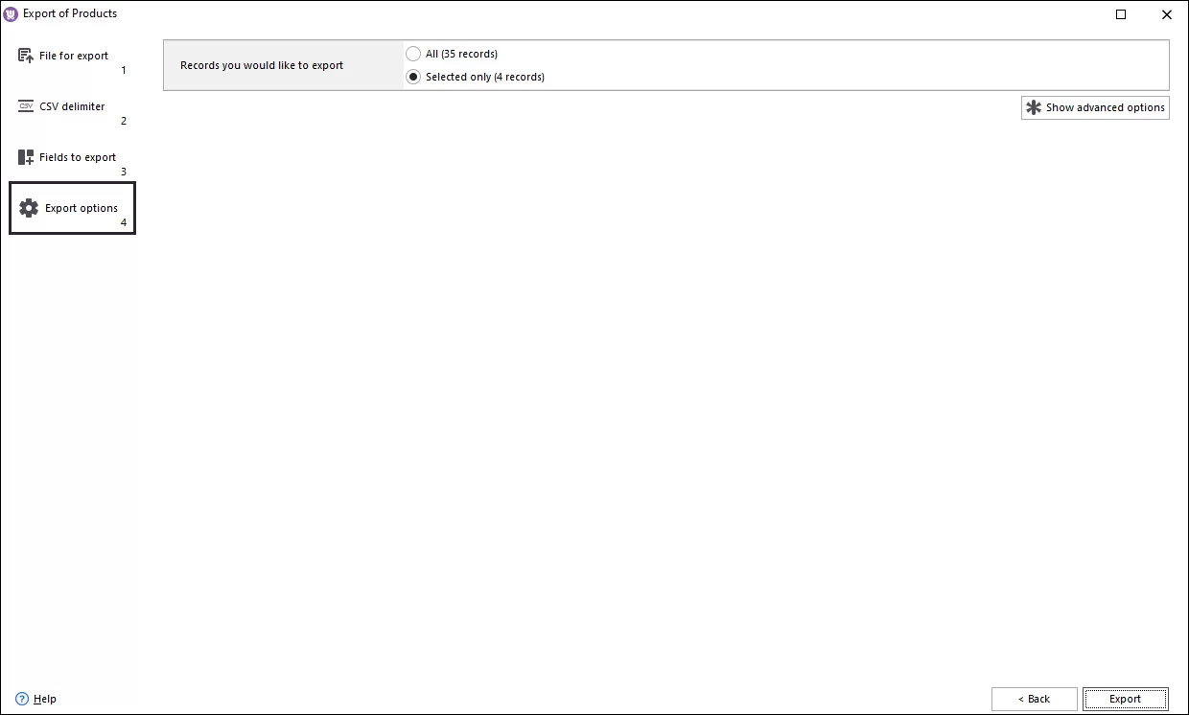Click the CSV badge icon in the sidebar
1189x715 pixels.
pyautogui.click(x=25, y=106)
